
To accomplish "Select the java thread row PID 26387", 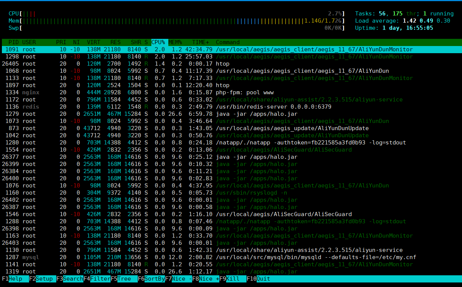I will pyautogui.click(x=231, y=207).
